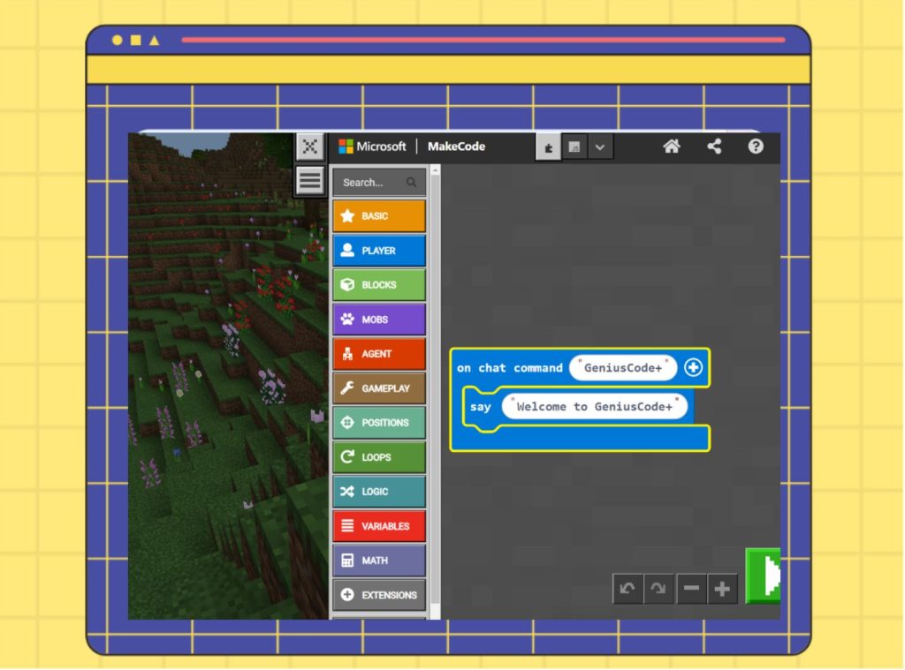Open the Share project icon

714,147
